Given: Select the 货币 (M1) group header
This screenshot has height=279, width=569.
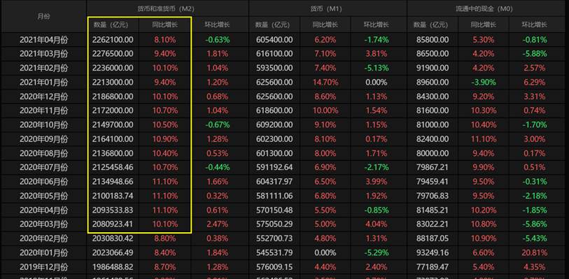Looking at the screenshot, I should coord(328,8).
